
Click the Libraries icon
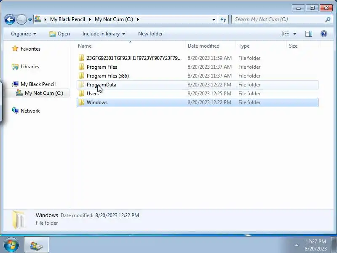15,67
